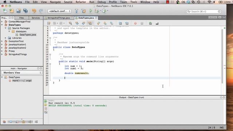Open the Navigate menu
This screenshot has width=233, height=131.
[x=55, y=2]
